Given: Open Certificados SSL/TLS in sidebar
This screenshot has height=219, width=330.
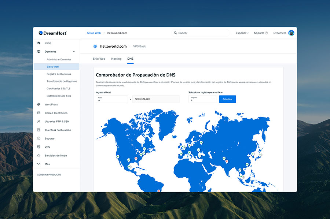Looking at the screenshot, I should coord(59,89).
